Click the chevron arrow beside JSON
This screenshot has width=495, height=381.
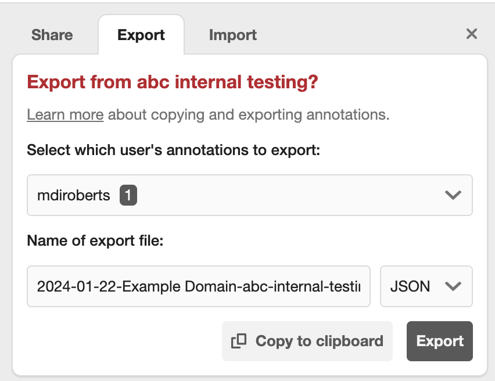click(453, 286)
